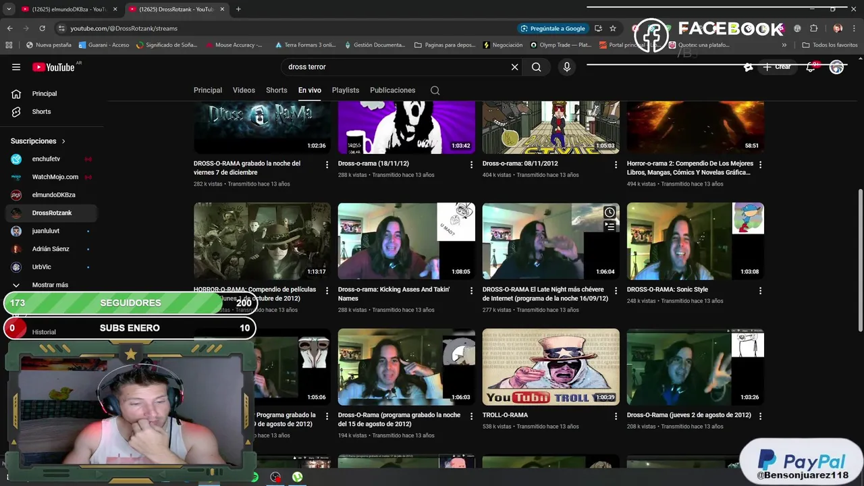Switch to the Playlists channel tab
Image resolution: width=864 pixels, height=486 pixels.
[346, 90]
